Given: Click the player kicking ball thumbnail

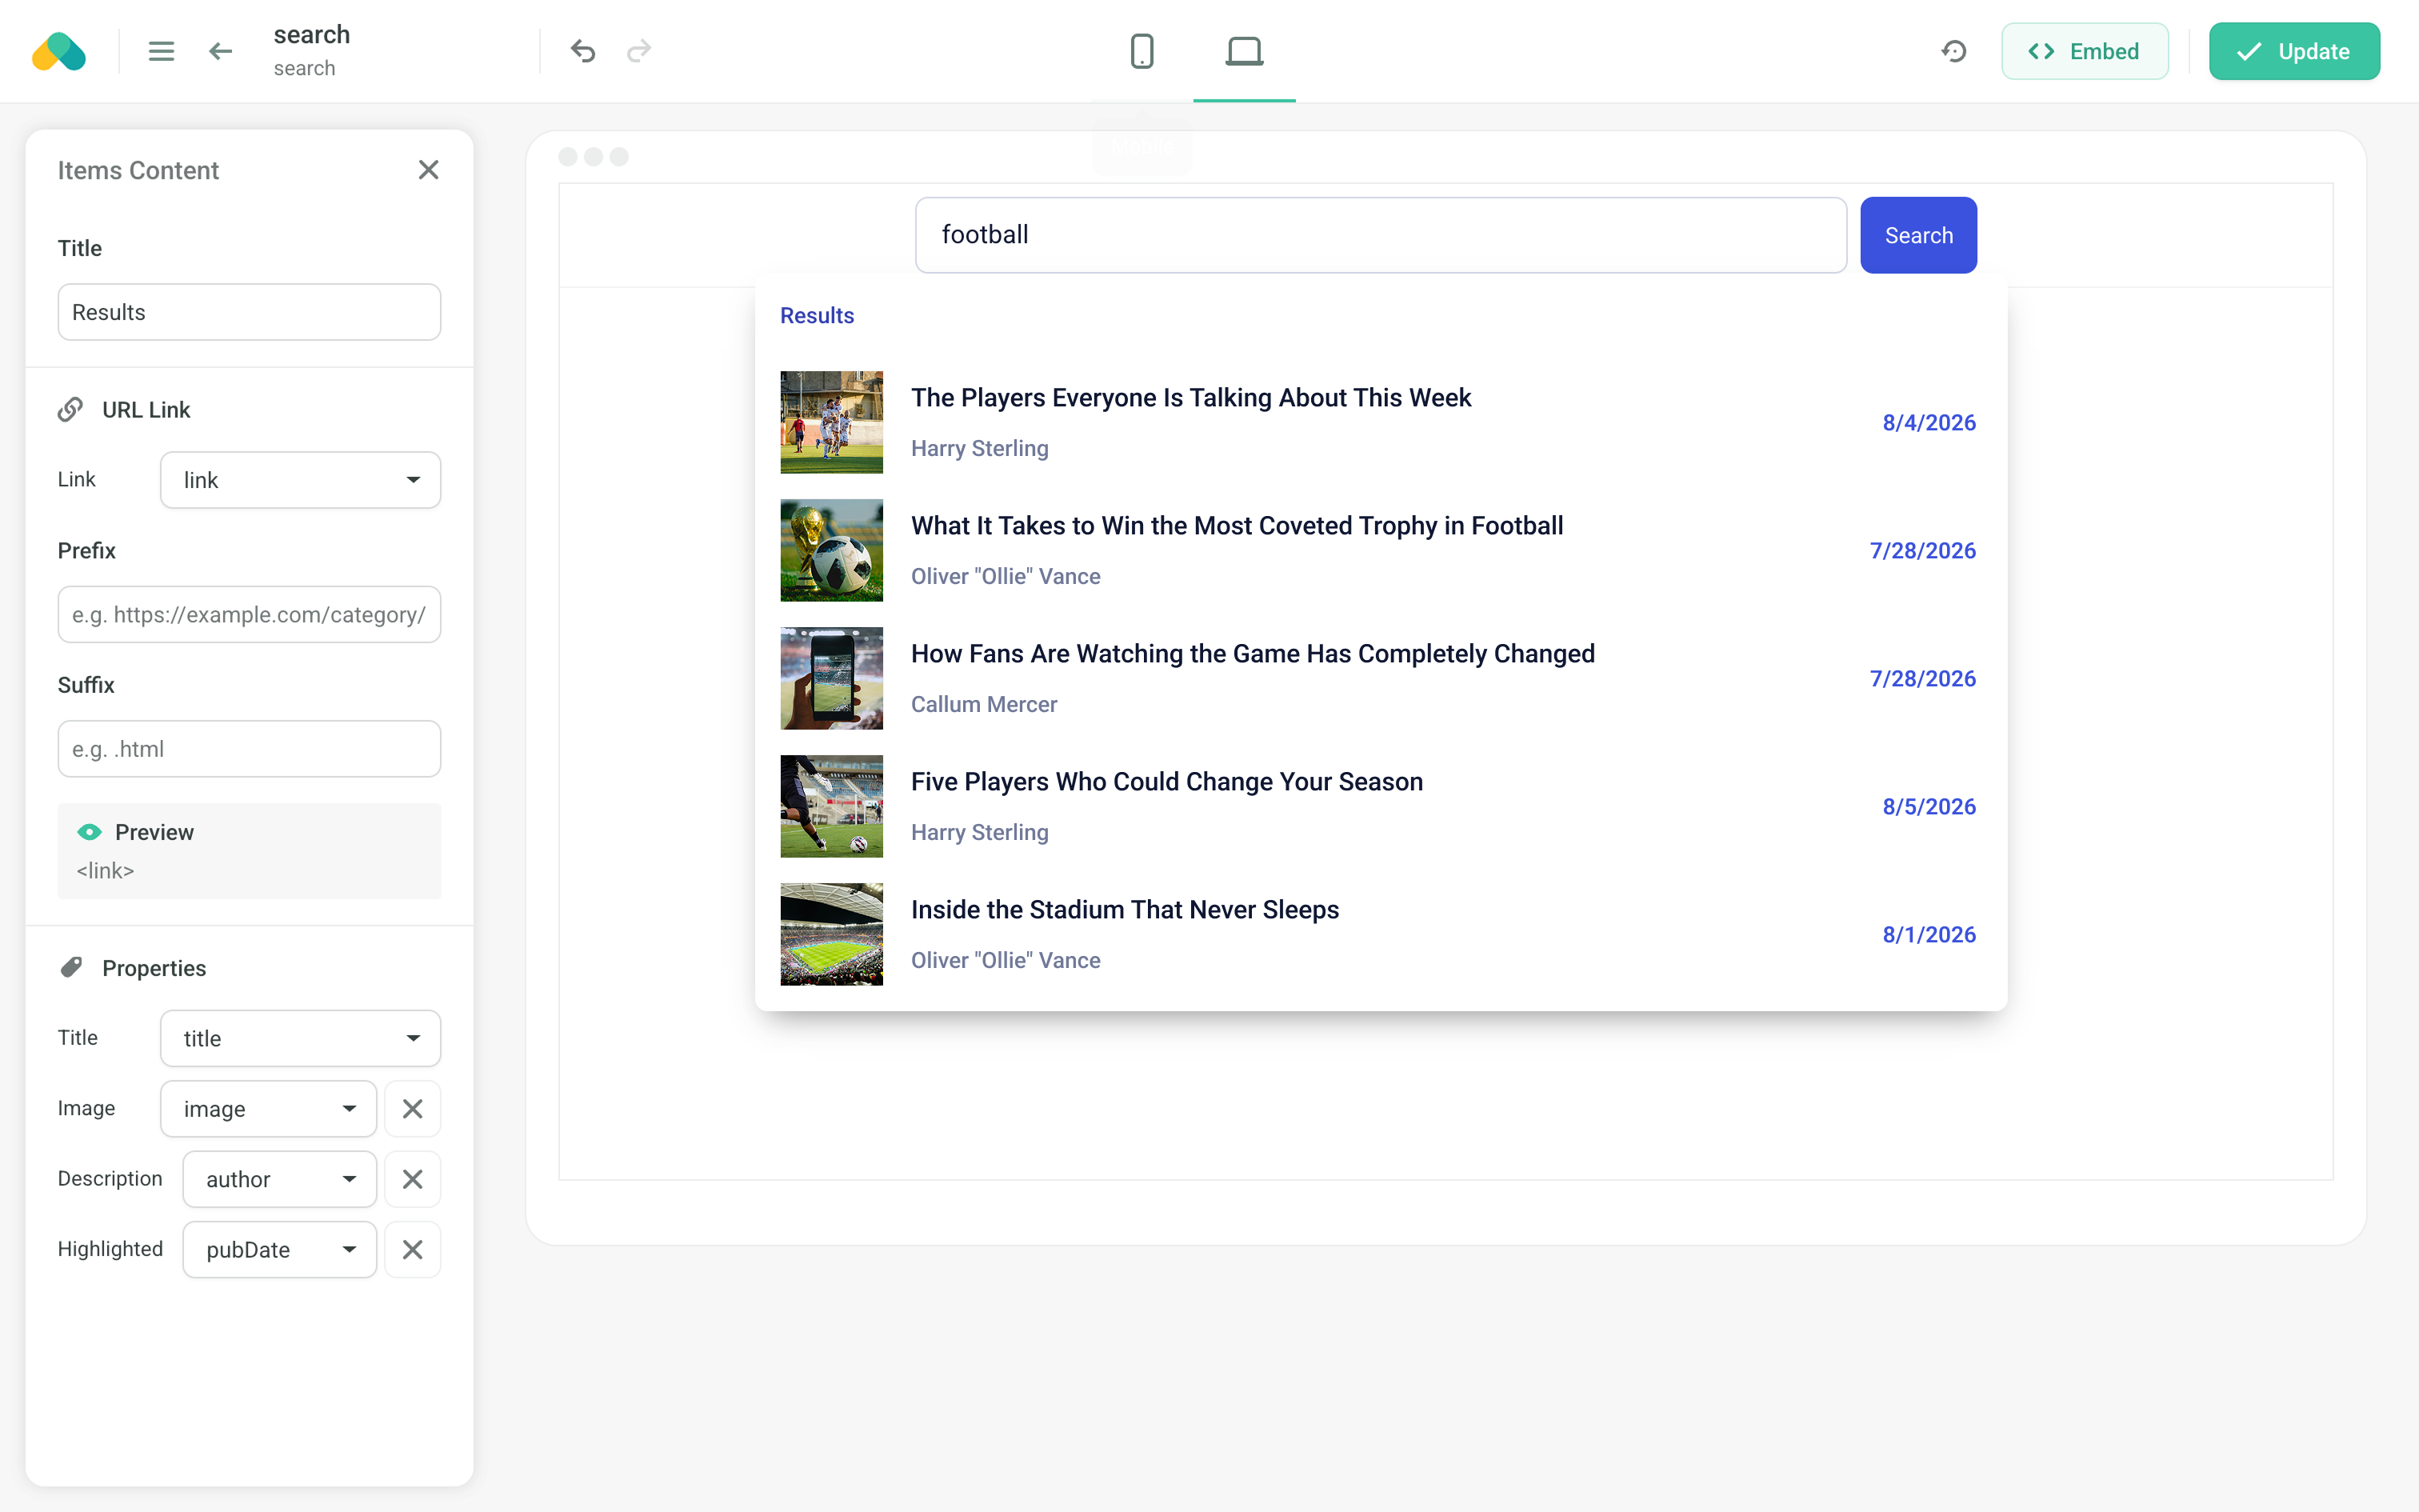Looking at the screenshot, I should pos(832,806).
